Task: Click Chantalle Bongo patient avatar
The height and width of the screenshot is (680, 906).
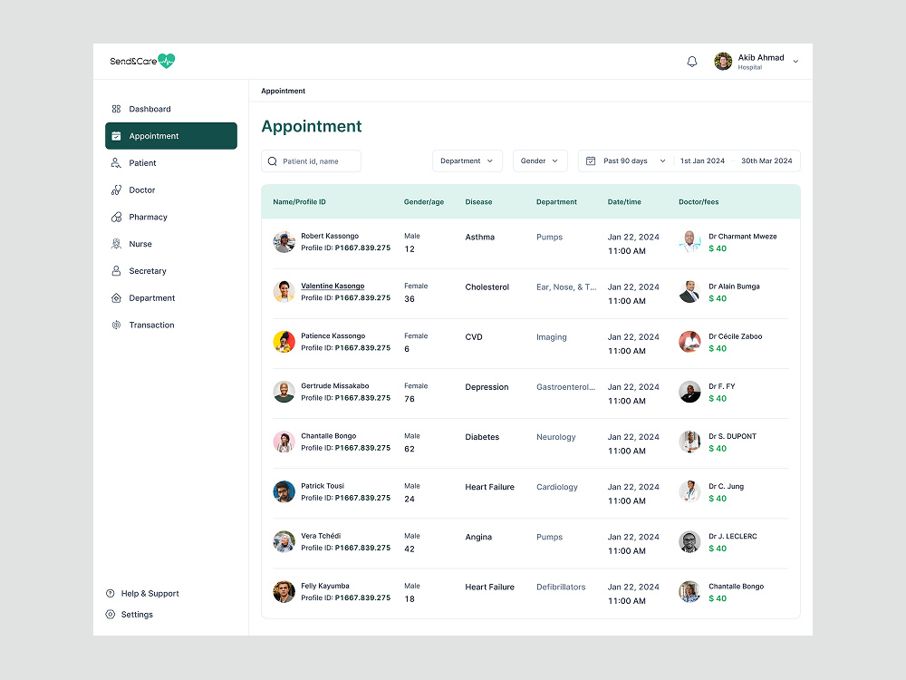Action: 284,442
